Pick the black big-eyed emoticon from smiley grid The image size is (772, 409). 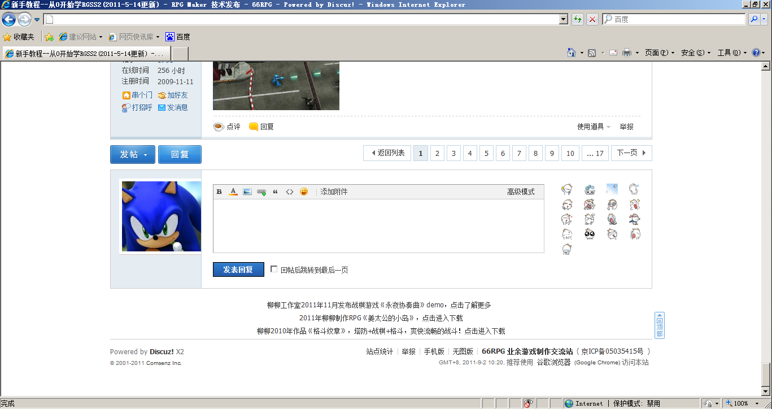(x=590, y=234)
